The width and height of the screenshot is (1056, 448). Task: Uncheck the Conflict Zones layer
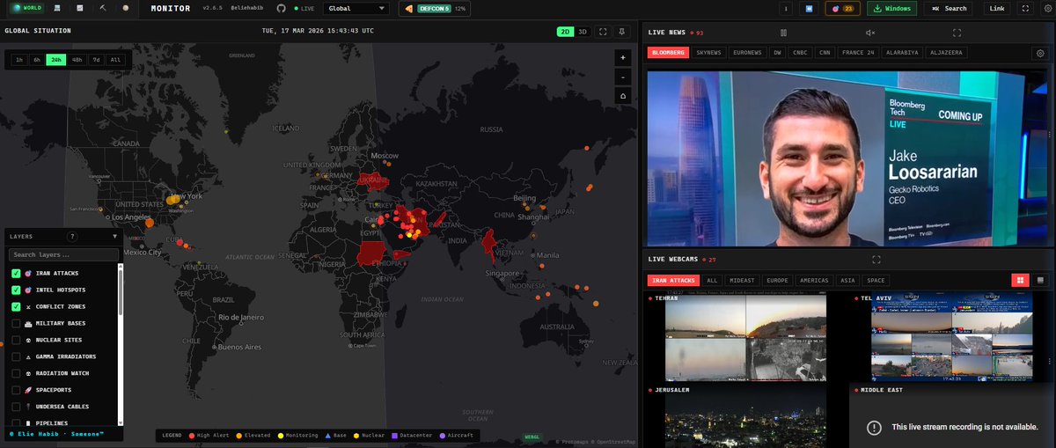click(16, 307)
